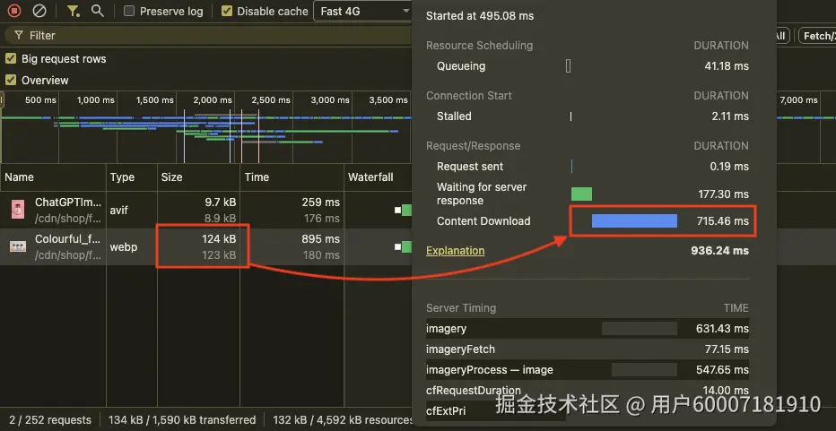Open the network search magnifier

click(97, 11)
